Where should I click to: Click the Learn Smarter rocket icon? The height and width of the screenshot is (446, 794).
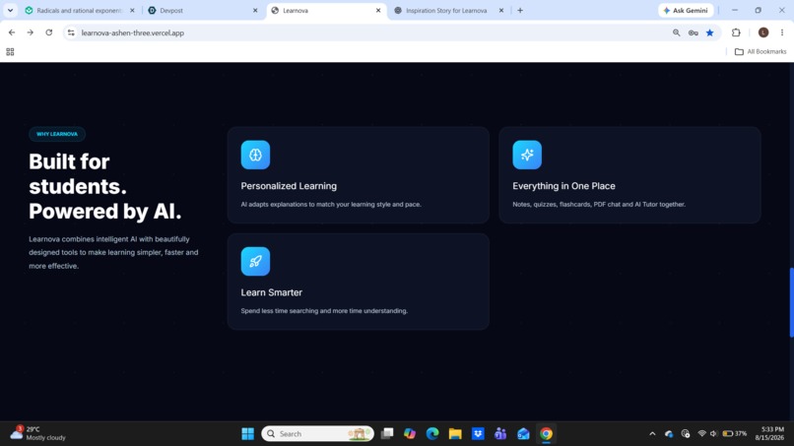pos(255,261)
